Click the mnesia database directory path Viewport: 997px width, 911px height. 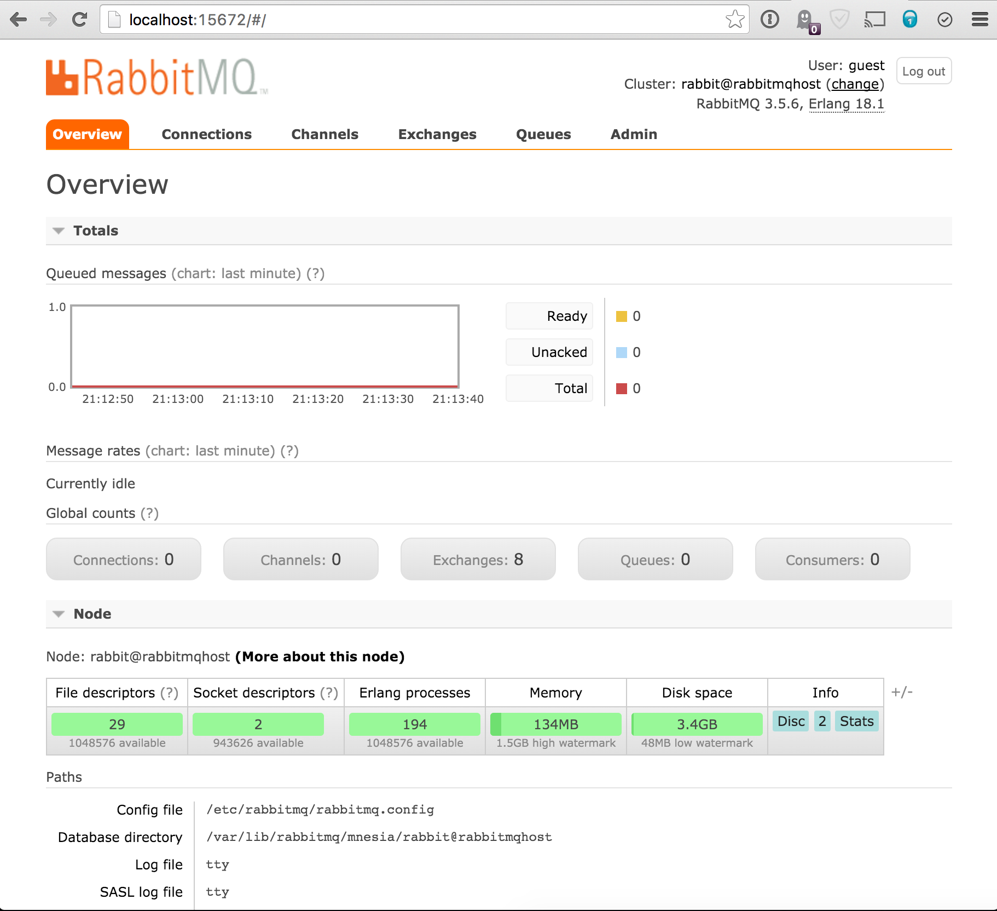[379, 837]
